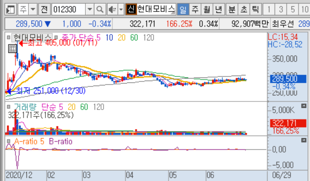Click the red 322,171 volume axis tag
This screenshot has width=310, height=181.
click(x=288, y=123)
